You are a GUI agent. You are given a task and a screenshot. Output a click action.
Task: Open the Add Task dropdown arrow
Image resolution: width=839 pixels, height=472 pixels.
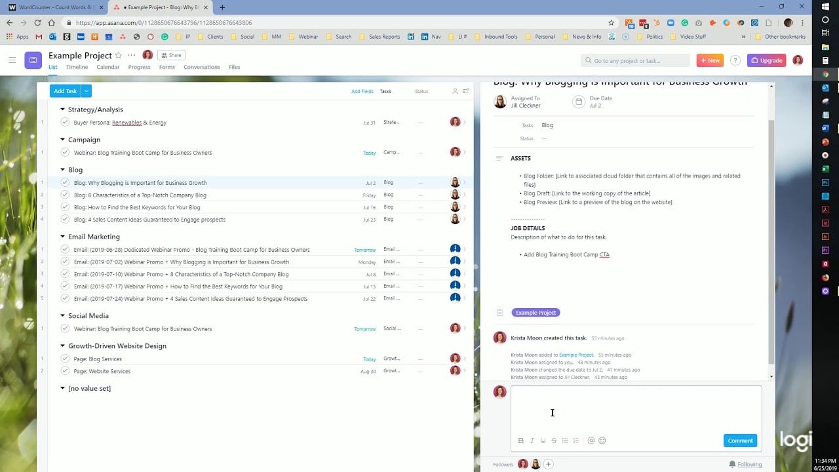pos(87,91)
